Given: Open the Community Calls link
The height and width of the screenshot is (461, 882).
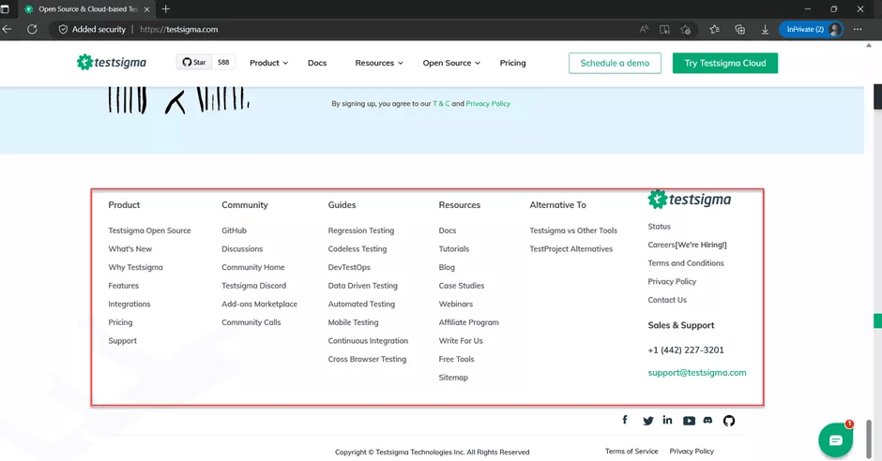Looking at the screenshot, I should point(251,322).
